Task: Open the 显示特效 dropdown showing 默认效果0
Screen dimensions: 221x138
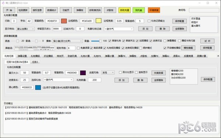Action: [25, 29]
